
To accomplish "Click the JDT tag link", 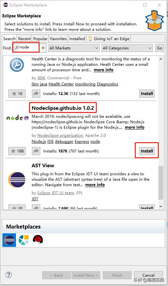I will [x=35, y=199].
